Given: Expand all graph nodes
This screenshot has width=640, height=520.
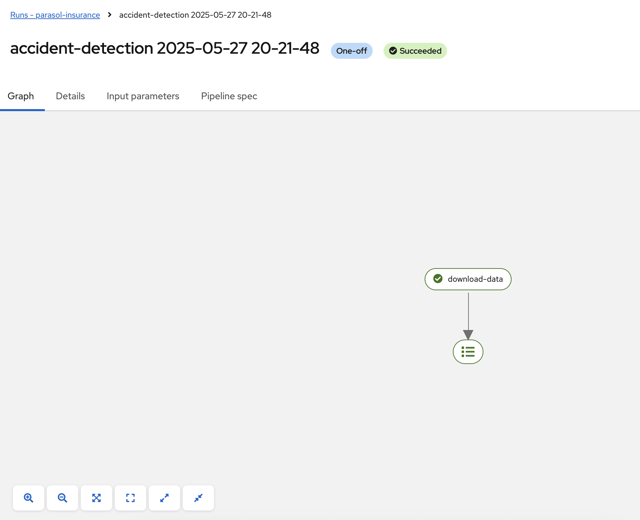Looking at the screenshot, I should [164, 498].
